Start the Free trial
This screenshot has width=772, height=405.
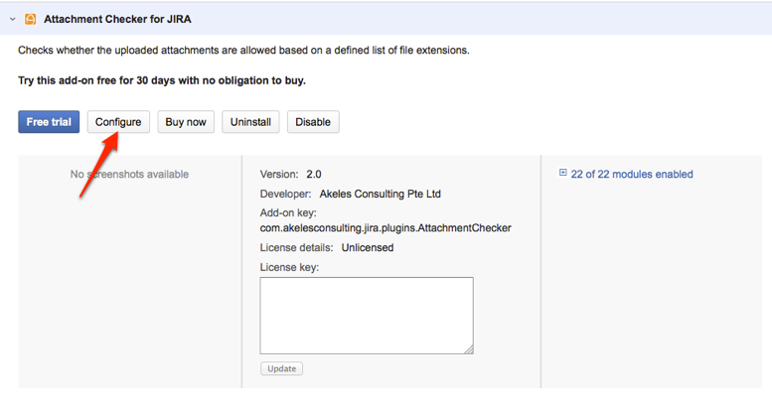coord(49,122)
